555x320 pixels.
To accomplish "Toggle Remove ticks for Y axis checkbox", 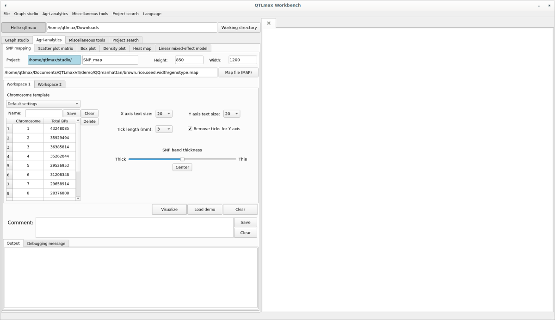I will pos(190,129).
